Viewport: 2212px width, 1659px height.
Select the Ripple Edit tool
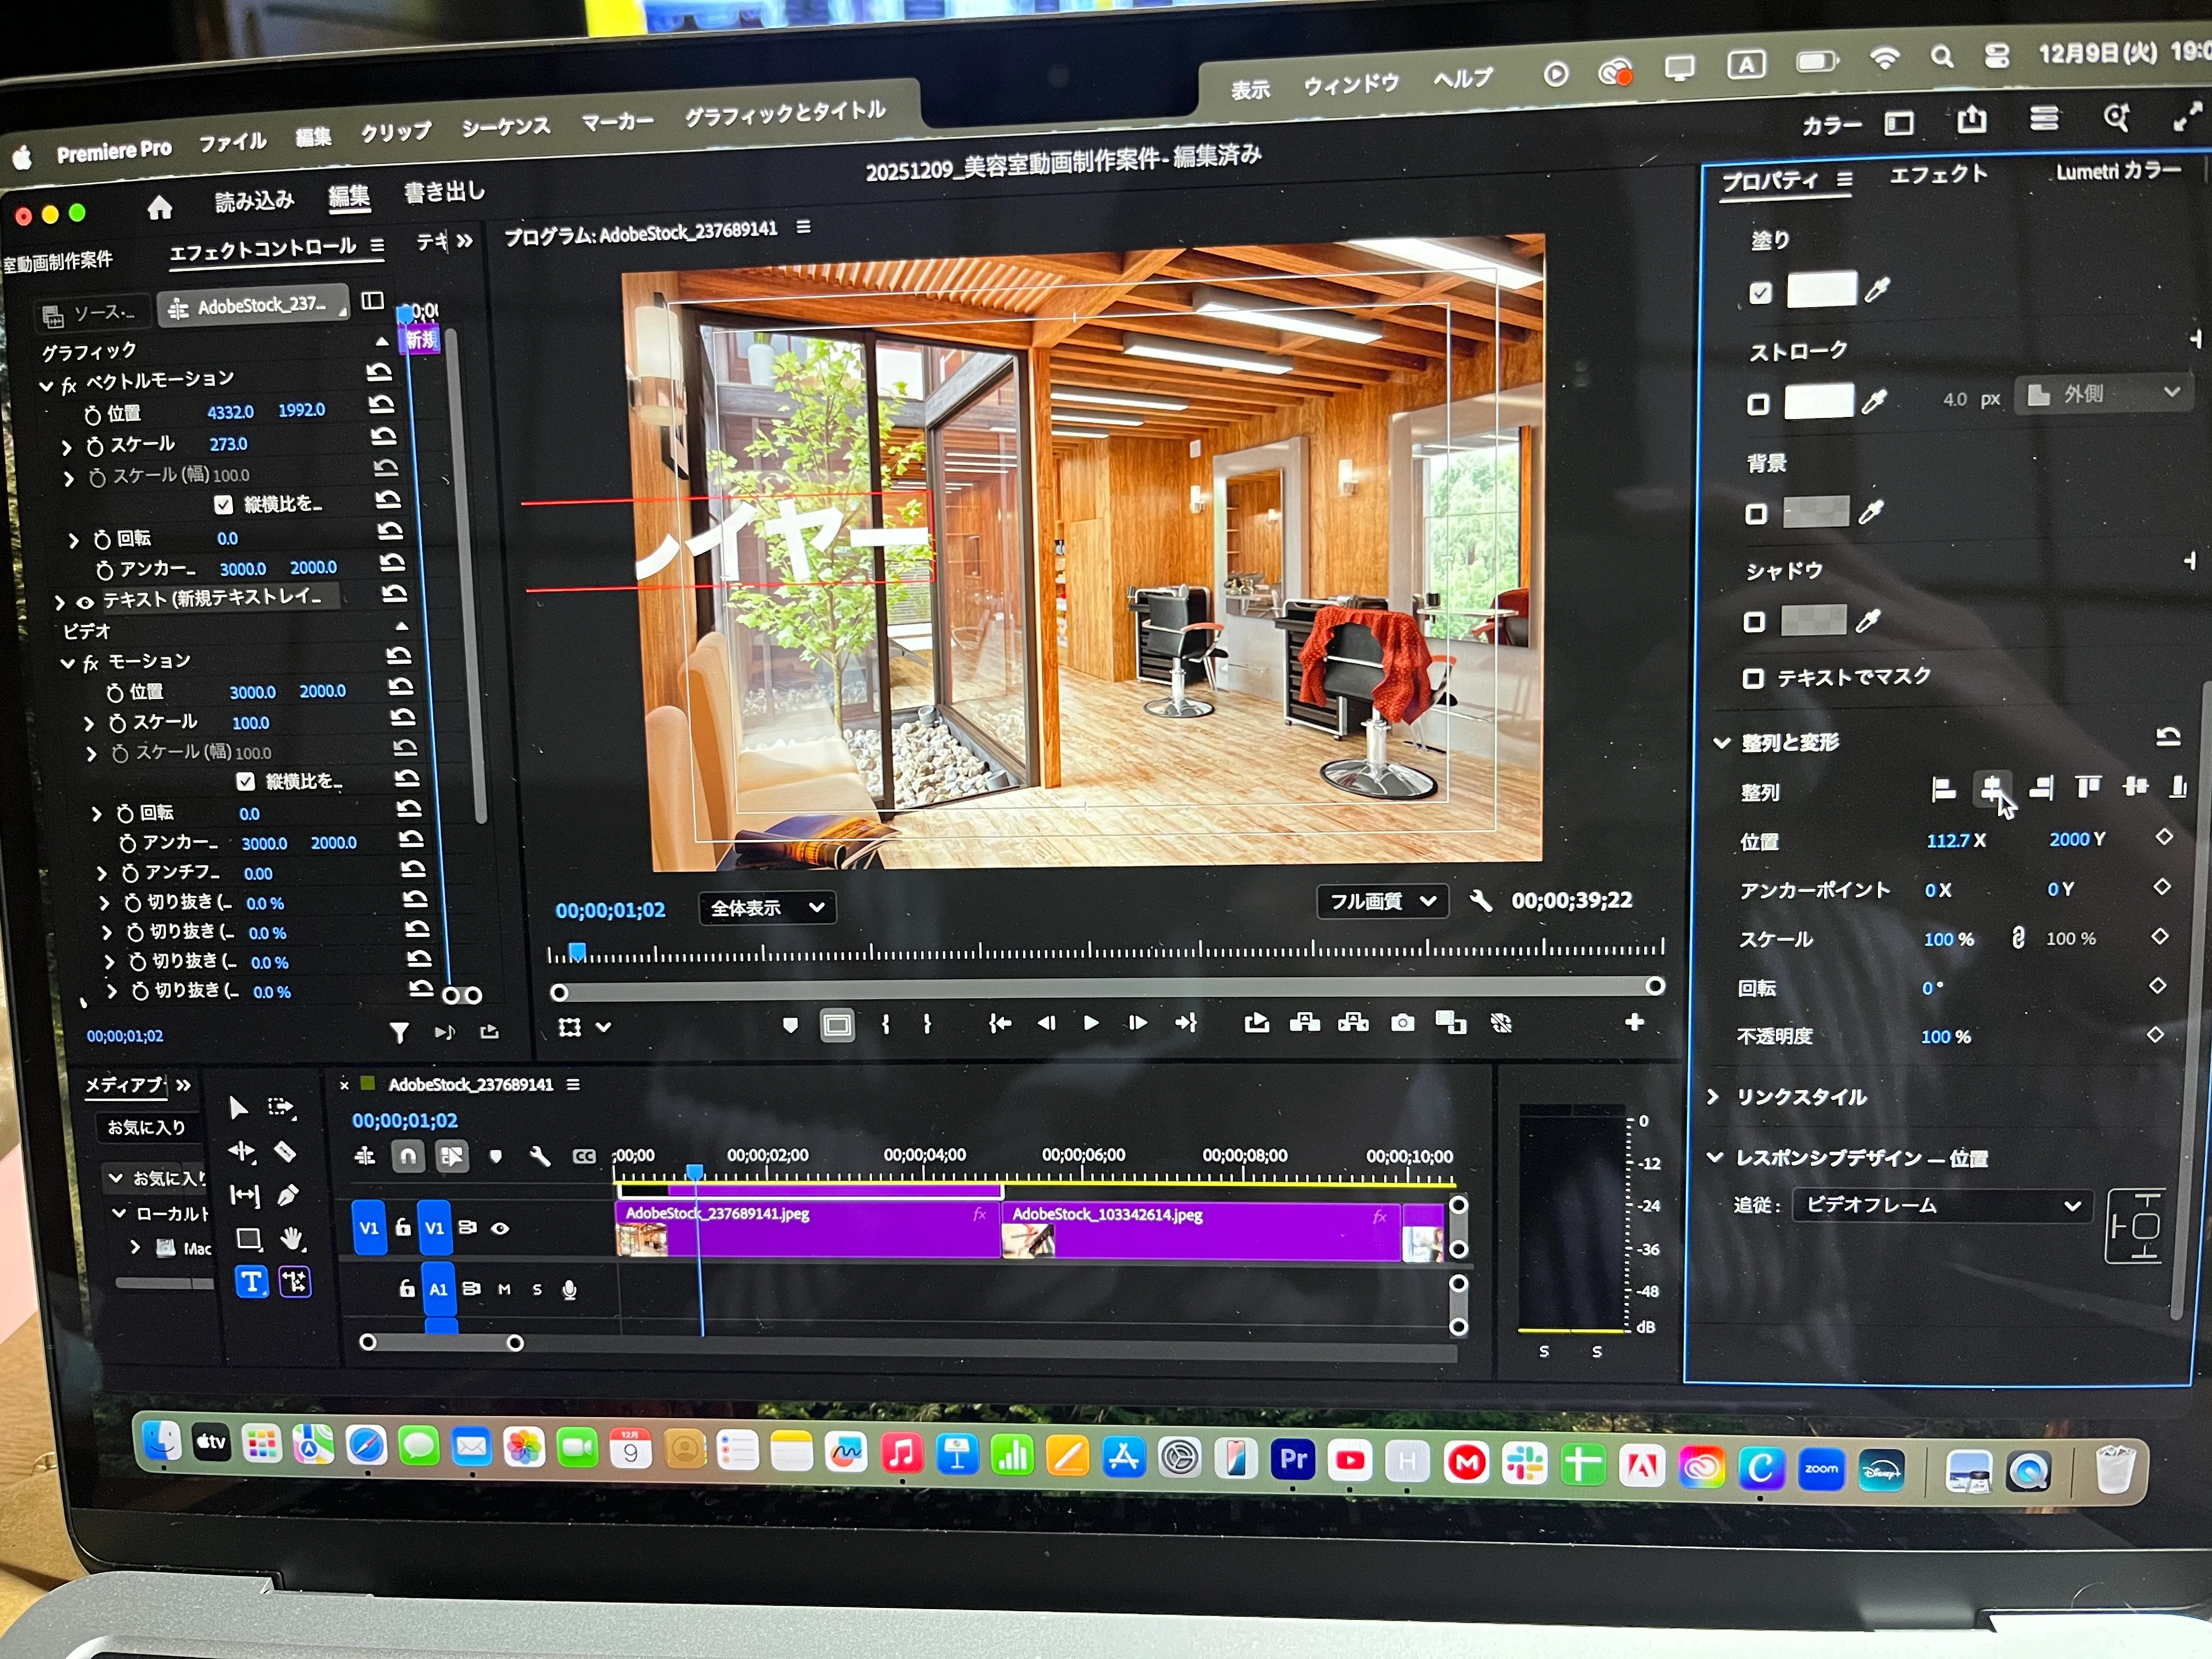[x=242, y=1152]
